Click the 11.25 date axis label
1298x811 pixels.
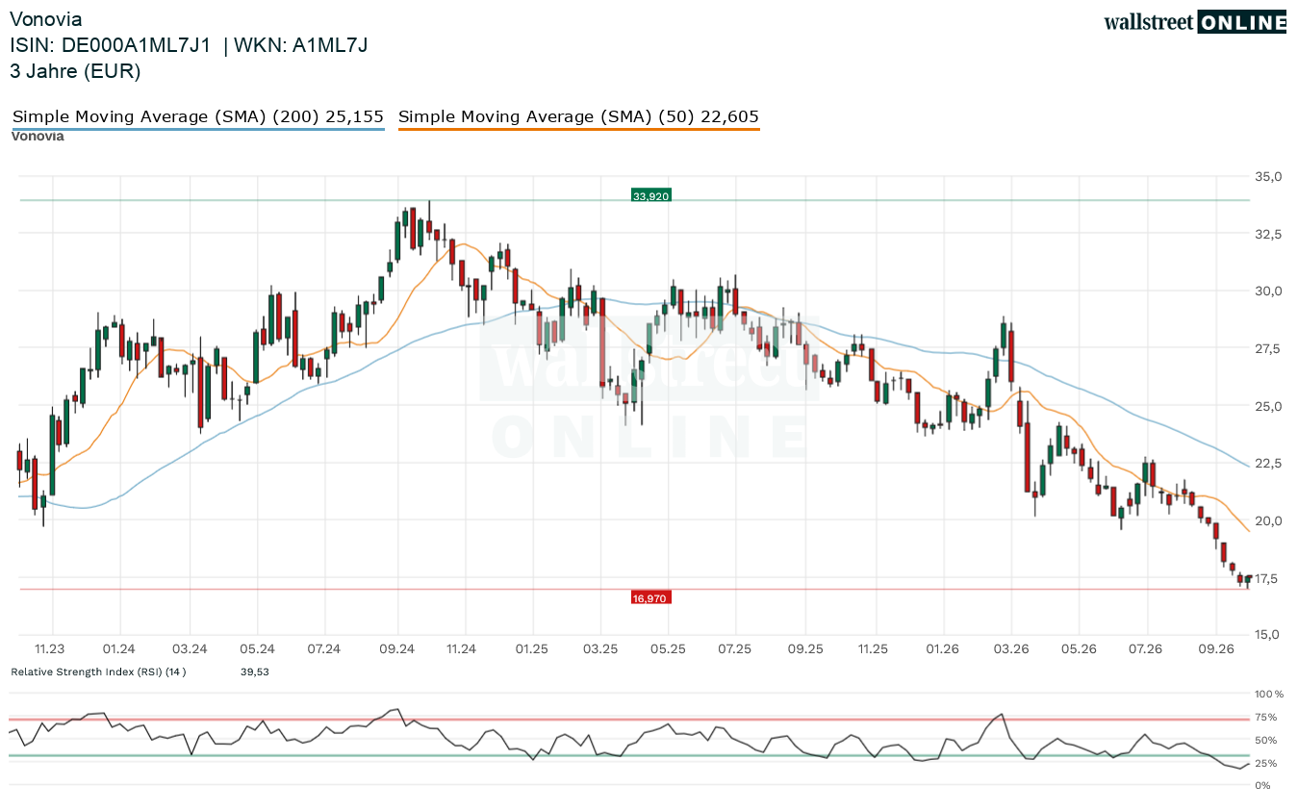pos(873,648)
